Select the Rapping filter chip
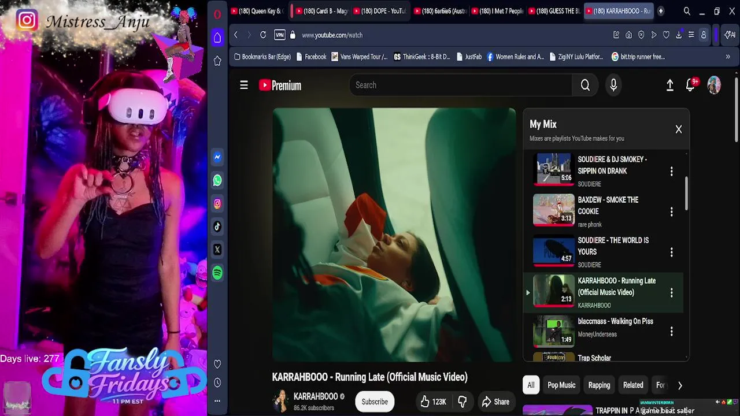The height and width of the screenshot is (416, 740). [x=599, y=385]
